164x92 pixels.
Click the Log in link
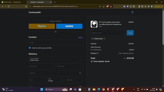[80, 37]
